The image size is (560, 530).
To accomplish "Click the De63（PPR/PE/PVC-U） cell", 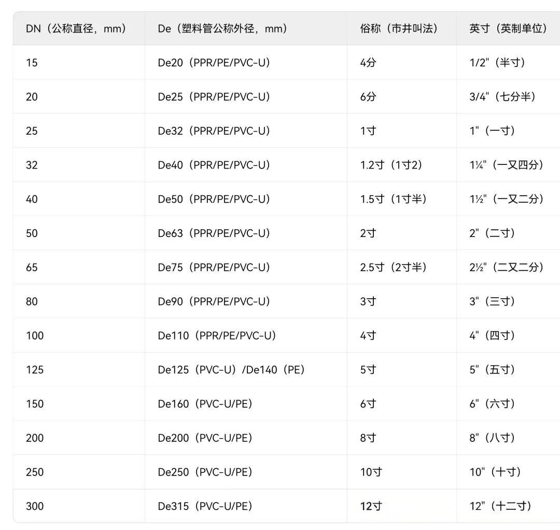I will tap(214, 233).
